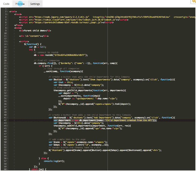Image resolution: width=196 pixels, height=171 pixels.
Task: Fold the $(function() block on line 14
Action: [x=8, y=44]
